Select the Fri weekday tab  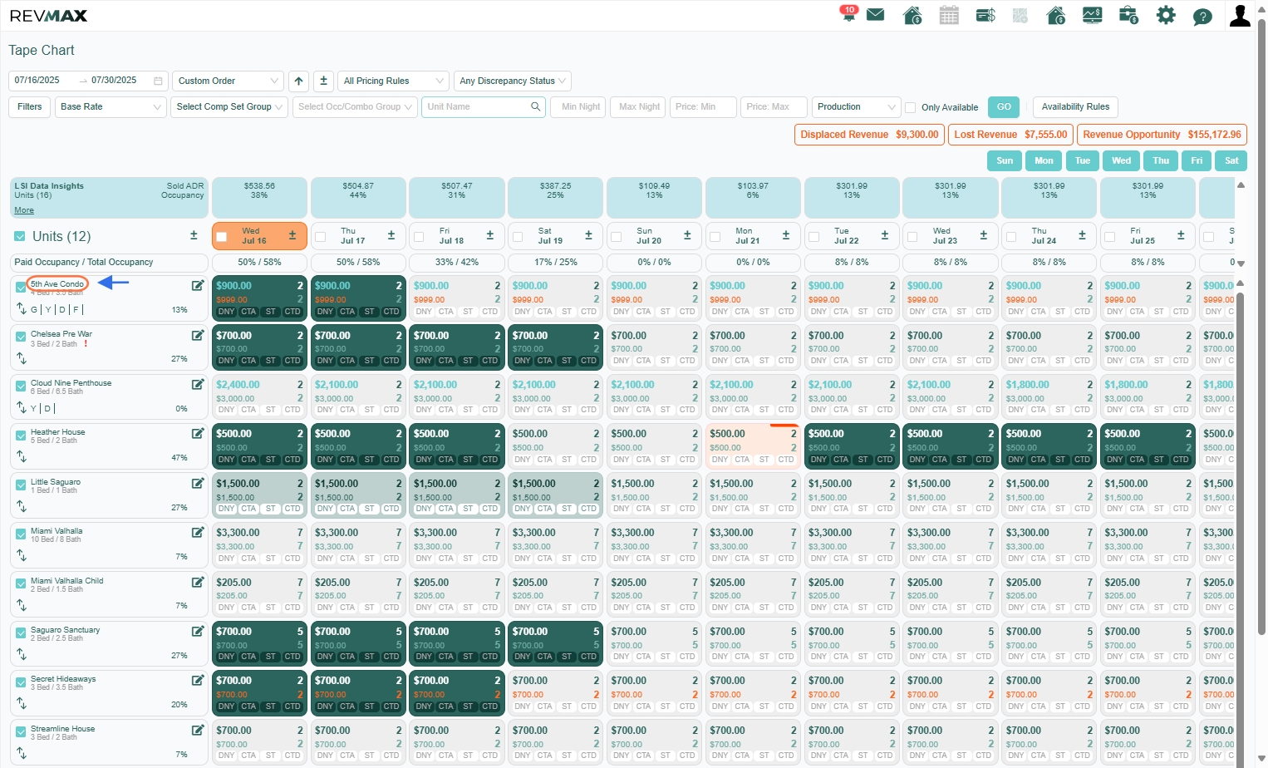(x=1197, y=160)
